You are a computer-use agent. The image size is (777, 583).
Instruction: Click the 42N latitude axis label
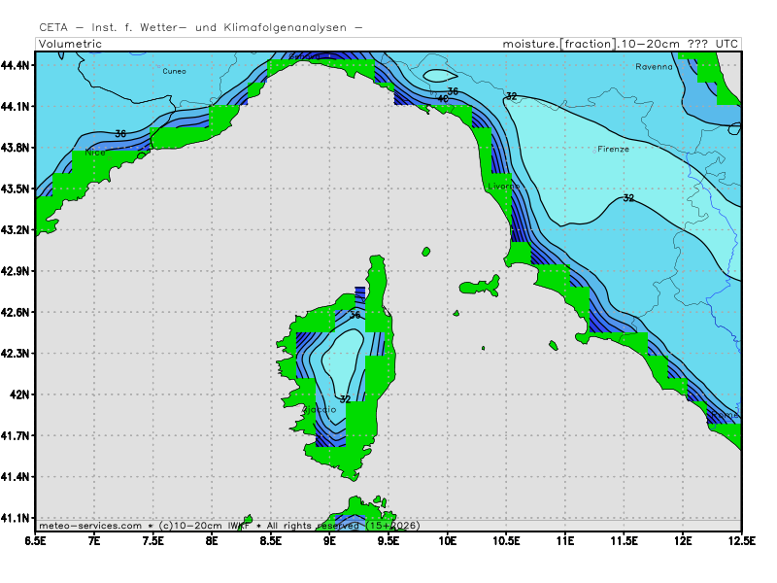[x=20, y=394]
